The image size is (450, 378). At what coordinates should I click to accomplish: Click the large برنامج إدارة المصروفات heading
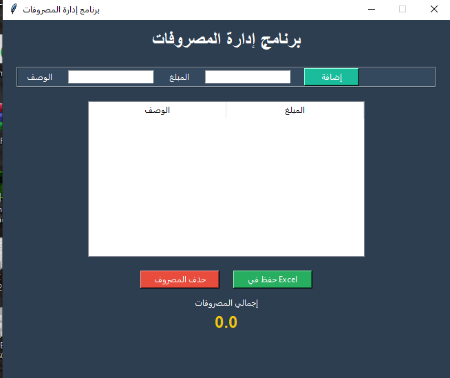(226, 39)
